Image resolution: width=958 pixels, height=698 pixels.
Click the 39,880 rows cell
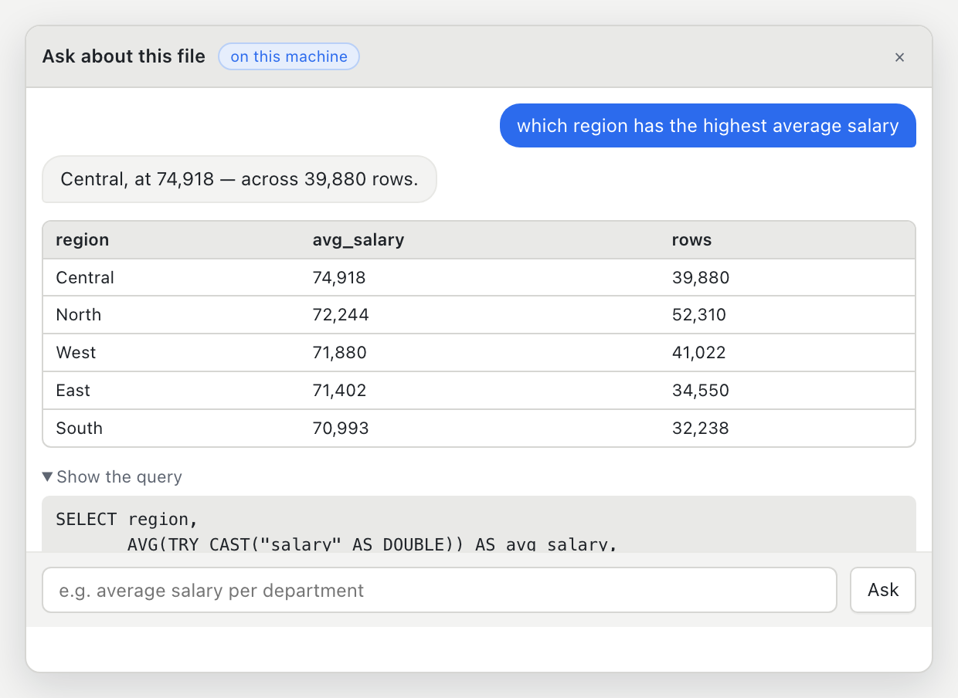[x=787, y=277]
